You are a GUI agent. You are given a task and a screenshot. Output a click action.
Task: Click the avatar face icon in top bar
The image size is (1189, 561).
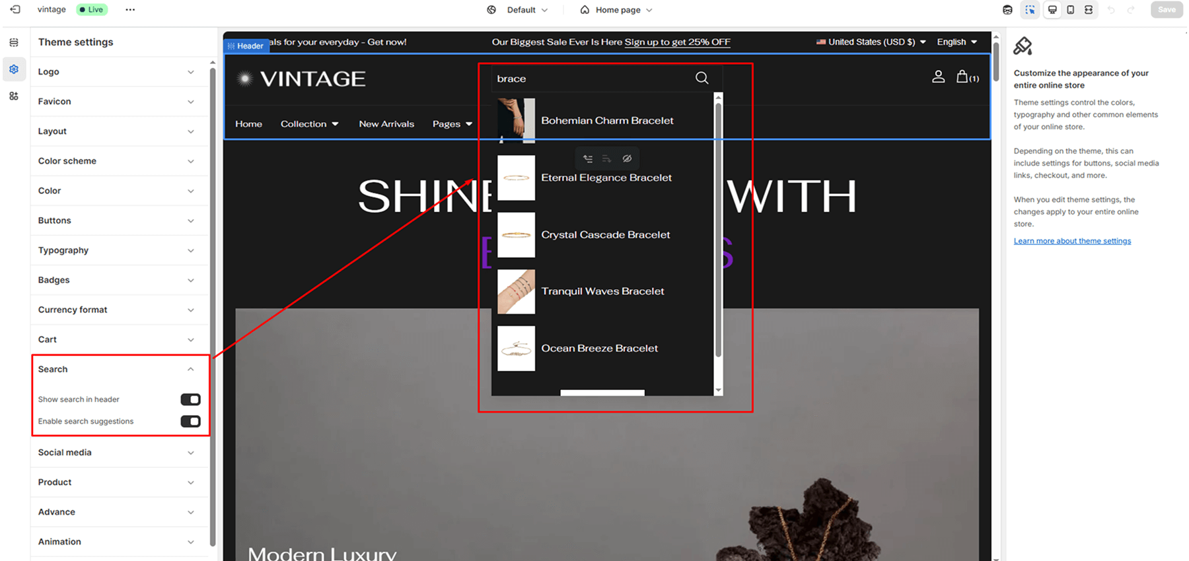click(x=1007, y=10)
